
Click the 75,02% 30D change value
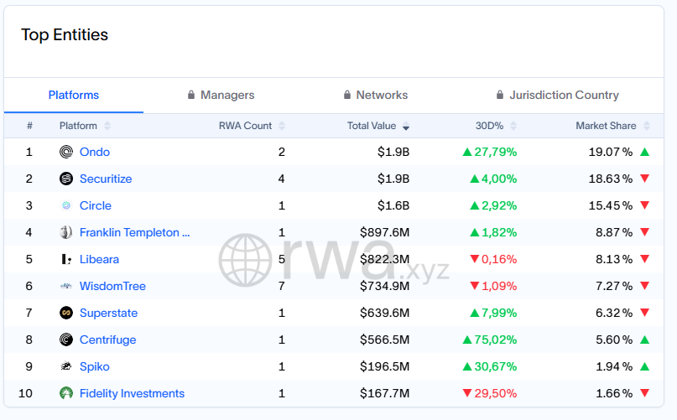[496, 340]
